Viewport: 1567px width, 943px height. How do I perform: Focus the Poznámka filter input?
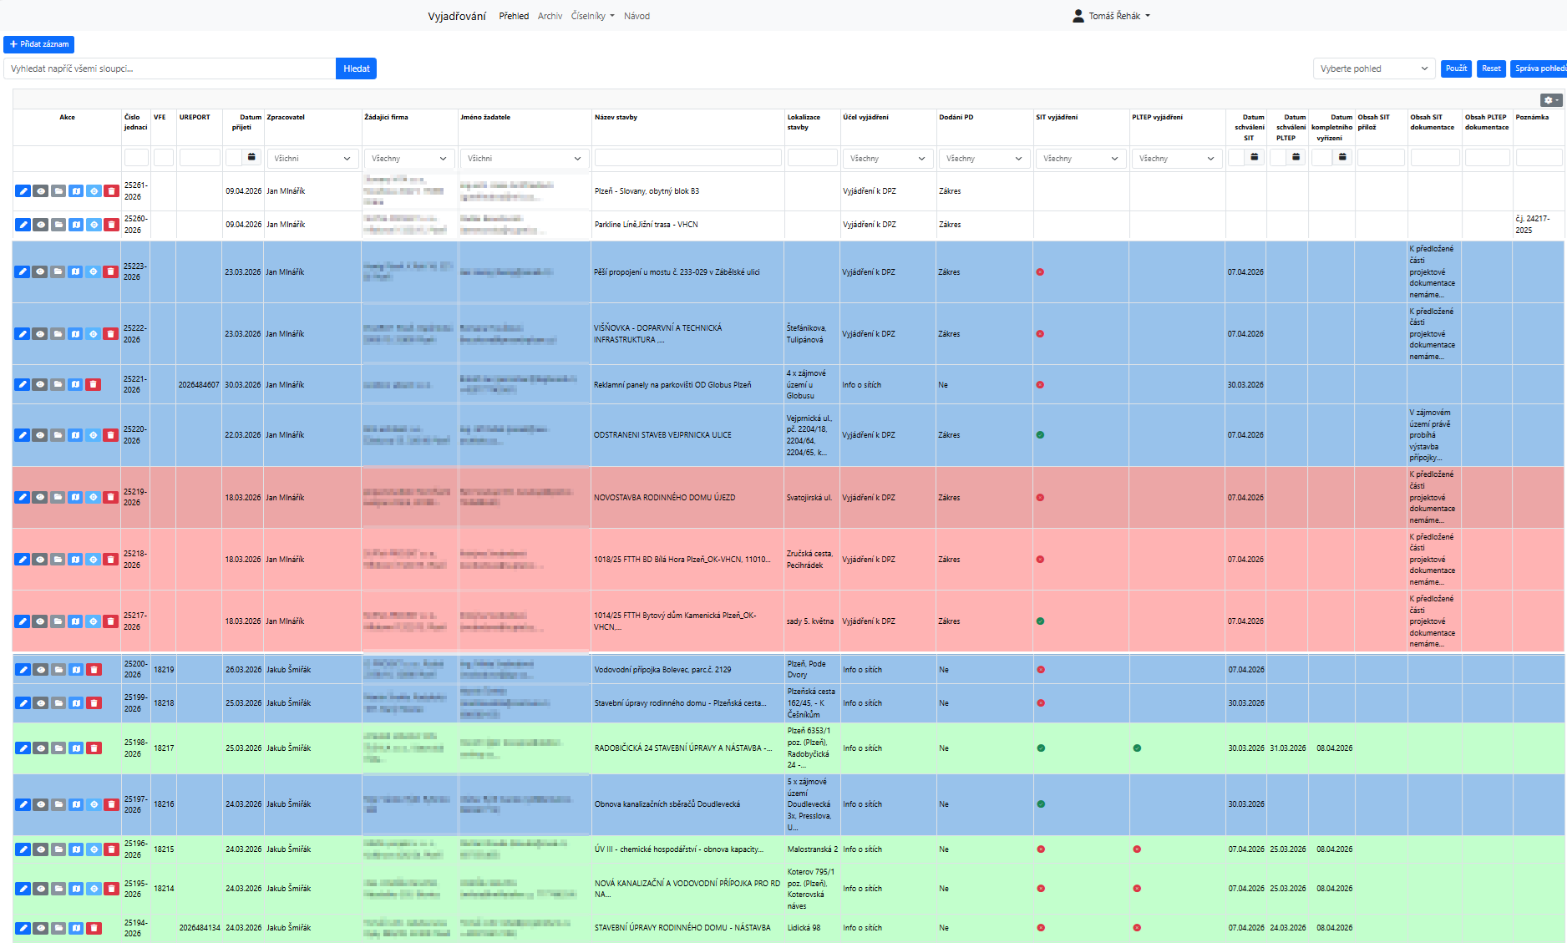[x=1539, y=158]
